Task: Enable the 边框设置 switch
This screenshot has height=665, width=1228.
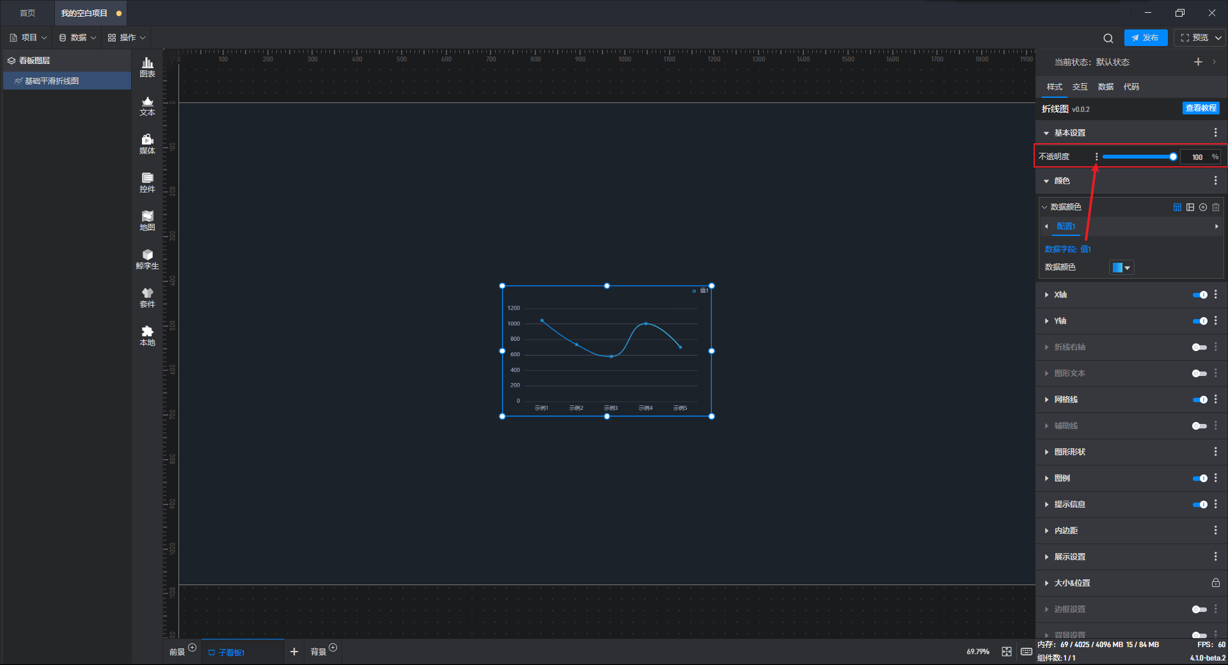Action: click(x=1200, y=609)
